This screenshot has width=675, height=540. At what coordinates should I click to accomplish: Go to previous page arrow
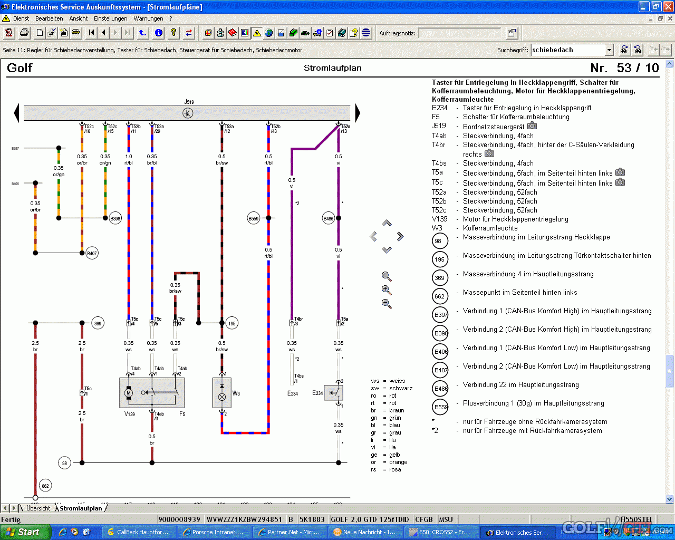point(104,33)
